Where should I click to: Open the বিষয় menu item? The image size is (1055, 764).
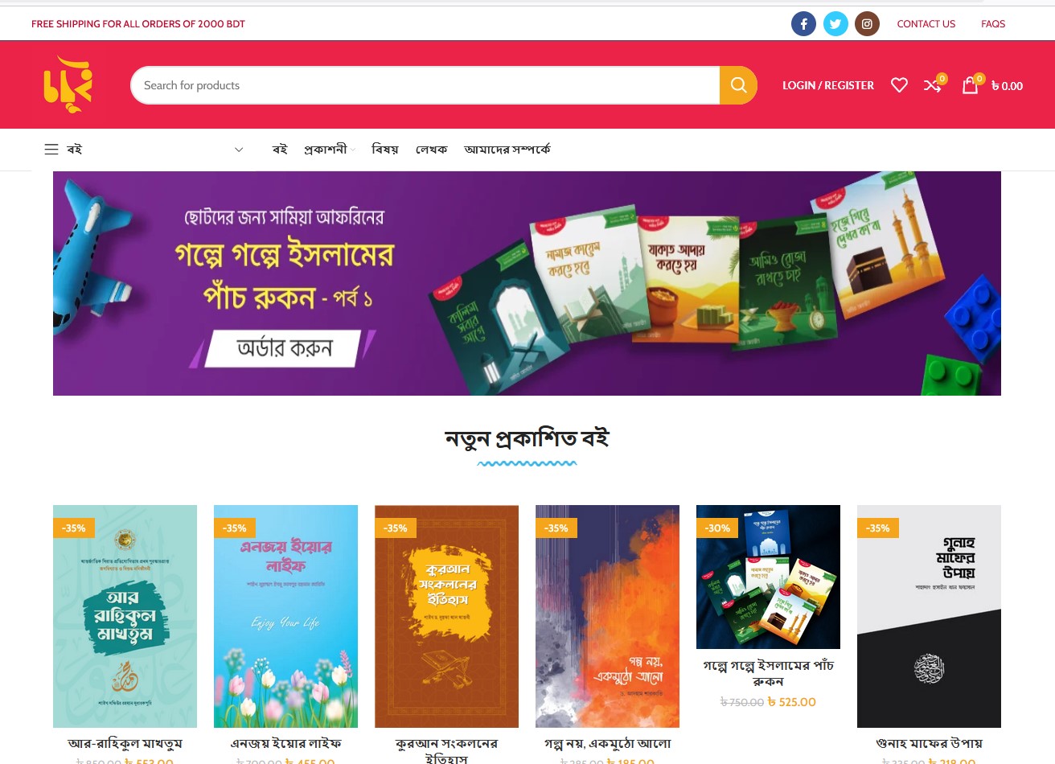click(x=384, y=150)
